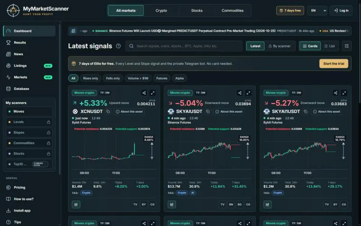Open chart icon on SKYAI1USDT card
361x226 pixels.
click(268, 204)
